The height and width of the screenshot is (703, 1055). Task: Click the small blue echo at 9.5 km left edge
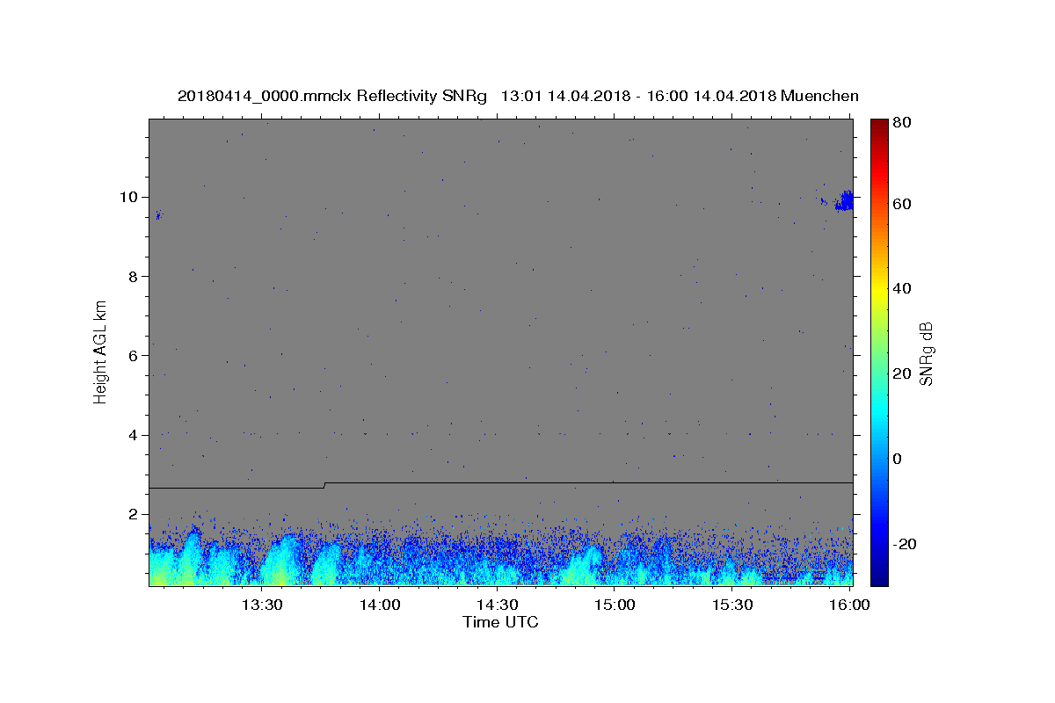click(158, 214)
